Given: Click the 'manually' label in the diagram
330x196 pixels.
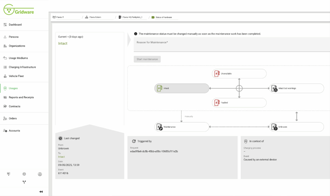Looking at the screenshot, I should 189,117.
